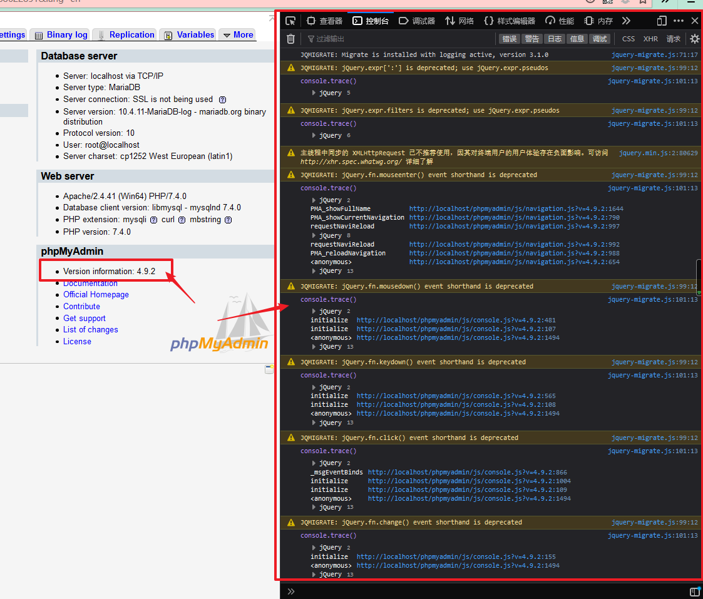Image resolution: width=703 pixels, height=599 pixels.
Task: Click the responsive design mode icon
Action: click(661, 21)
